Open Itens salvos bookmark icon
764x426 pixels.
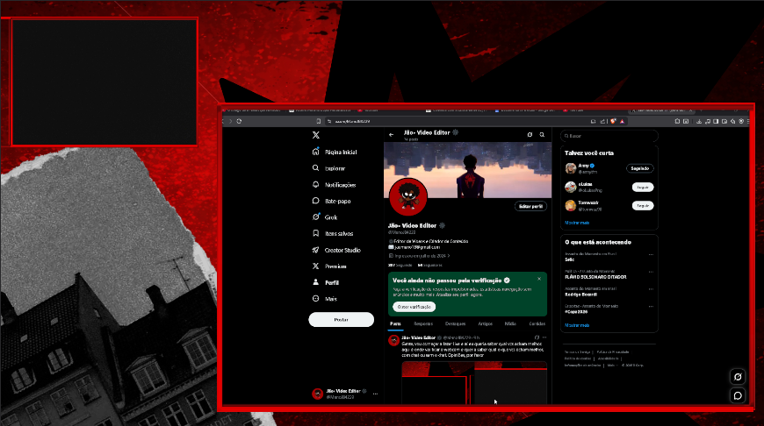tap(316, 233)
